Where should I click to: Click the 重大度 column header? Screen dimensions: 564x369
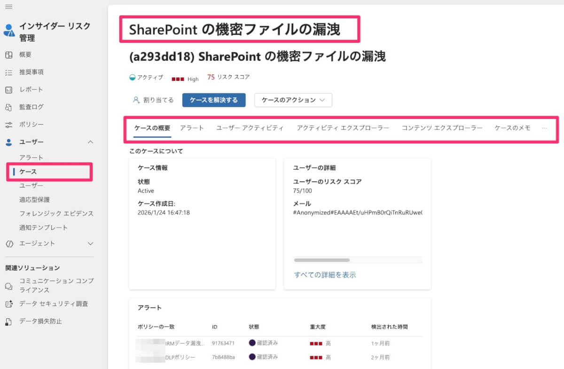pyautogui.click(x=317, y=327)
